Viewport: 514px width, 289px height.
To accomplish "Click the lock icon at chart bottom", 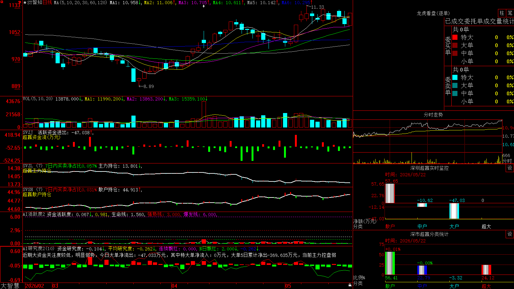I will click(350, 285).
